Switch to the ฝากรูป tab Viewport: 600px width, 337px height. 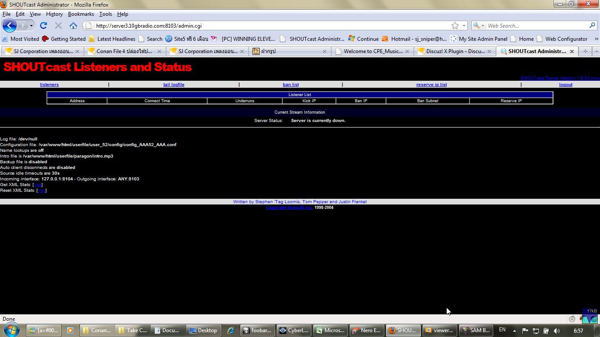click(x=290, y=51)
